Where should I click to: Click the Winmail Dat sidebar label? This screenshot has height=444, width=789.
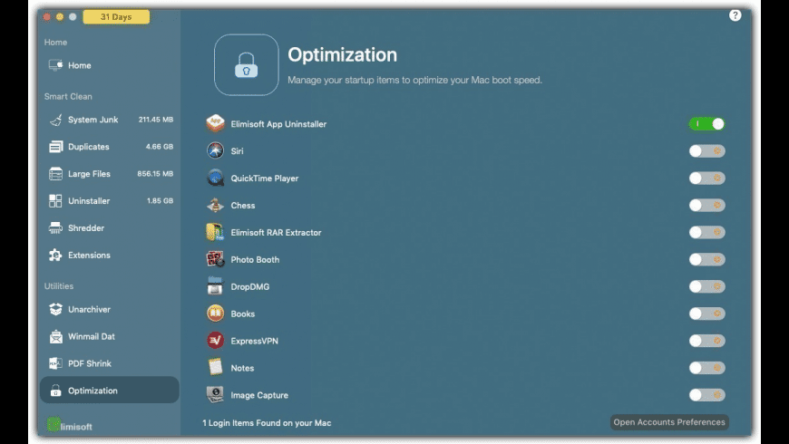(92, 336)
